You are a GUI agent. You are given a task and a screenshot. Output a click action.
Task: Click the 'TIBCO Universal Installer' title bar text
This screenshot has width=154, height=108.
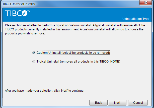click(19, 4)
